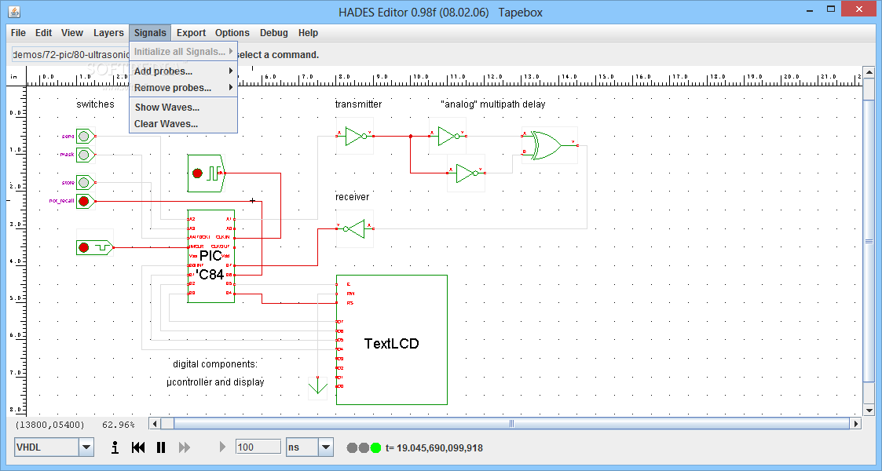Close the open Signals menu
The image size is (882, 471).
(150, 33)
